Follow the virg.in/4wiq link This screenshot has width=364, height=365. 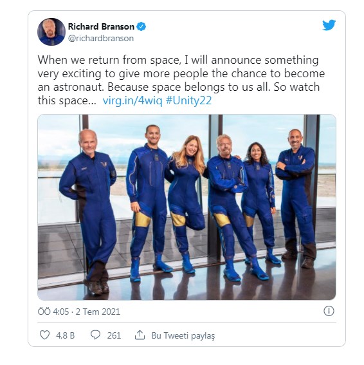pyautogui.click(x=132, y=101)
